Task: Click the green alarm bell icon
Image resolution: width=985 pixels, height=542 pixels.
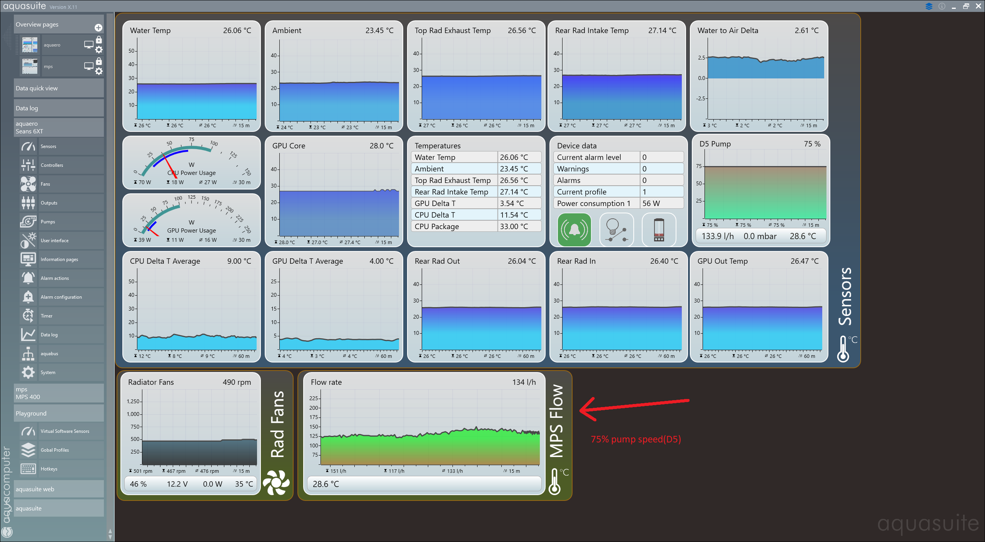Action: [574, 230]
